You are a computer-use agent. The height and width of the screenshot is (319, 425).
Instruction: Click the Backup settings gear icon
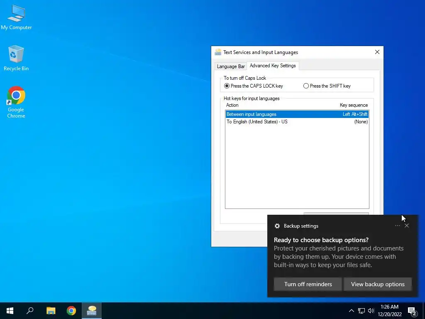click(x=277, y=226)
